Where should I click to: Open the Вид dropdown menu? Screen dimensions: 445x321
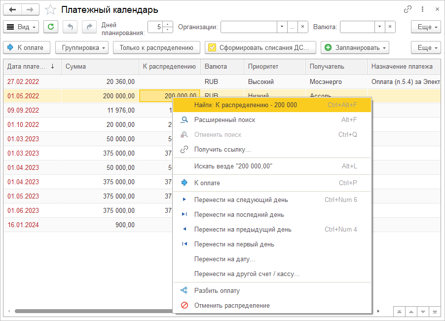click(x=22, y=27)
